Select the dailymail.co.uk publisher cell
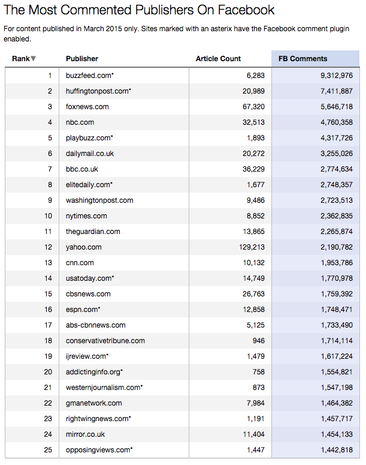Image resolution: width=366 pixels, height=465 pixels. point(90,154)
